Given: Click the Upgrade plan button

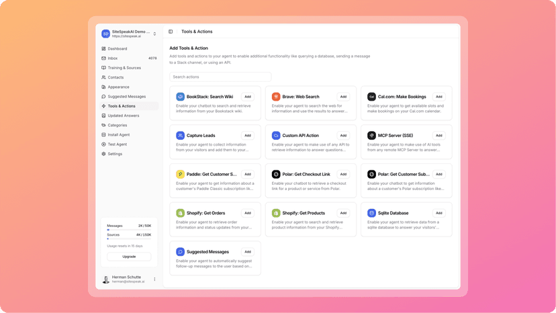Looking at the screenshot, I should pyautogui.click(x=129, y=257).
